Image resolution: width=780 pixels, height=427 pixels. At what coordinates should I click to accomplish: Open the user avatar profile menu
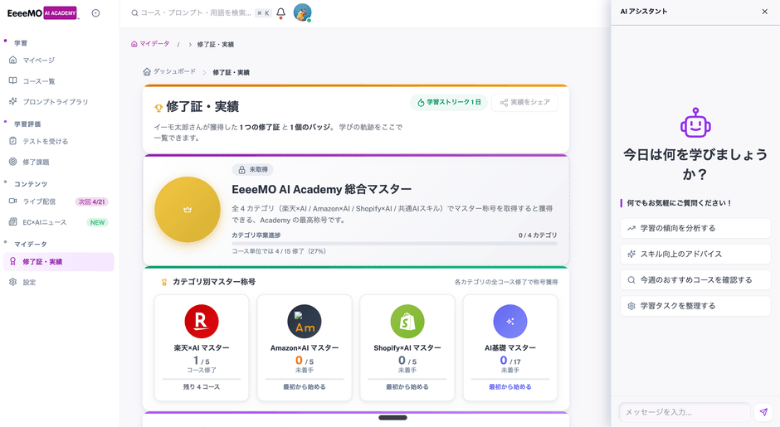(302, 12)
